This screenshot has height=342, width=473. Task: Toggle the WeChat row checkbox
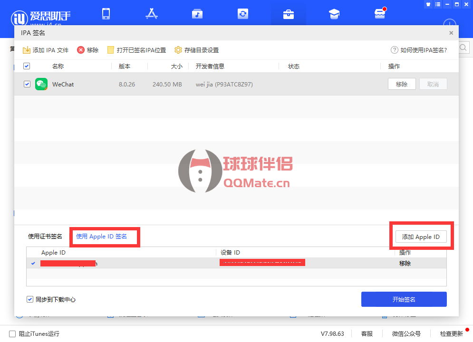tap(27, 84)
